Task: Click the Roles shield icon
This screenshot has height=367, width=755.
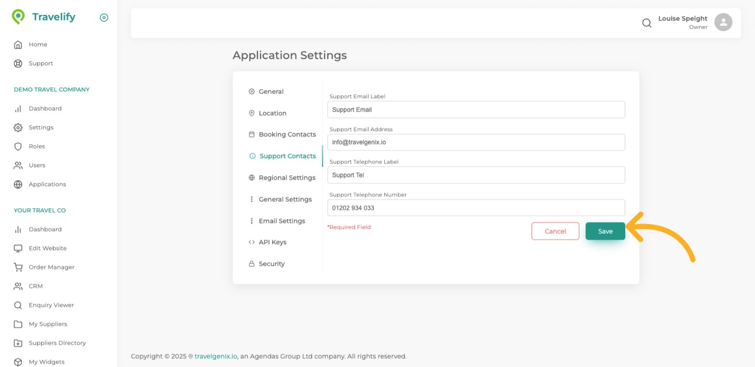Action: (18, 147)
